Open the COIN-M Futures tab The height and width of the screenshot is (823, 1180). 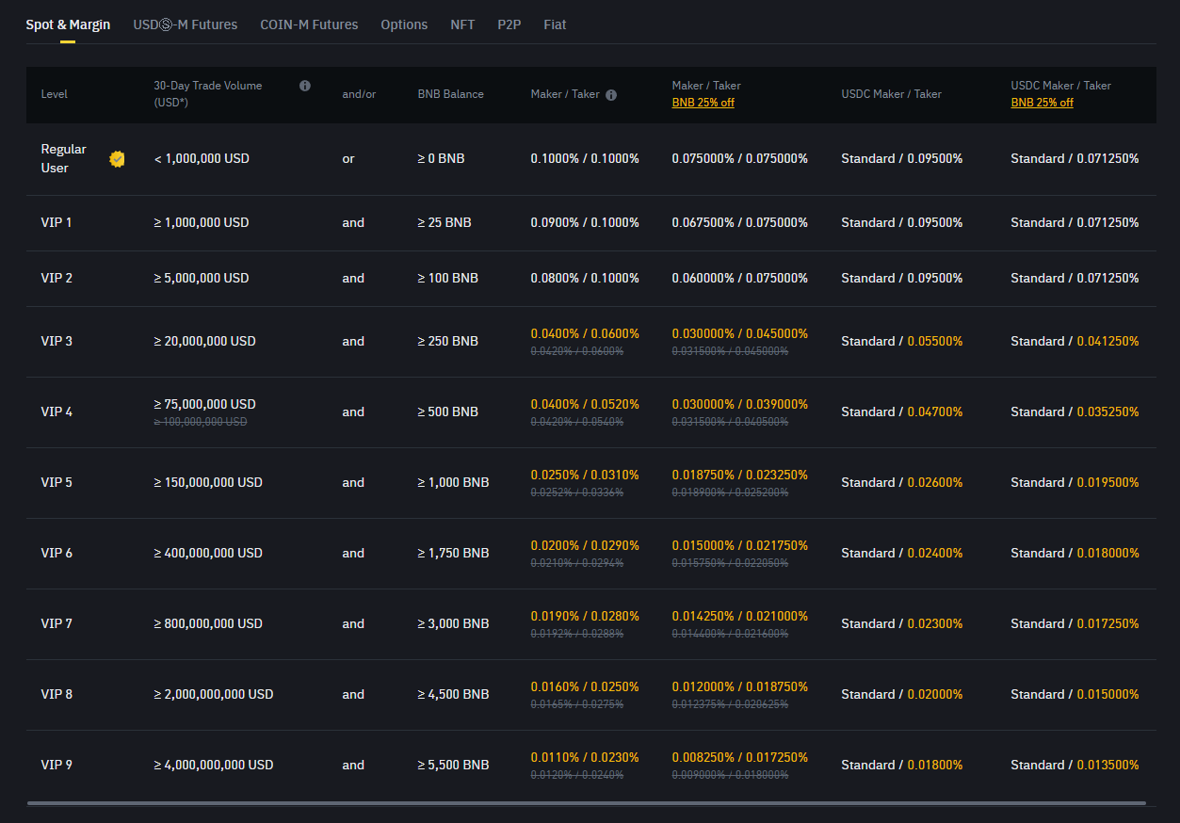tap(309, 24)
